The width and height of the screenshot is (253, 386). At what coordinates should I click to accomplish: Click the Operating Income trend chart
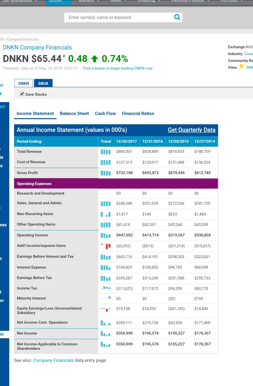pos(106,235)
